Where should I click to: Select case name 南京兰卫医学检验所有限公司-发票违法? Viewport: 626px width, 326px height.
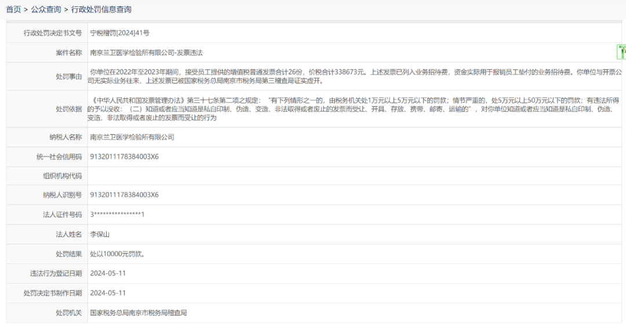(x=146, y=53)
